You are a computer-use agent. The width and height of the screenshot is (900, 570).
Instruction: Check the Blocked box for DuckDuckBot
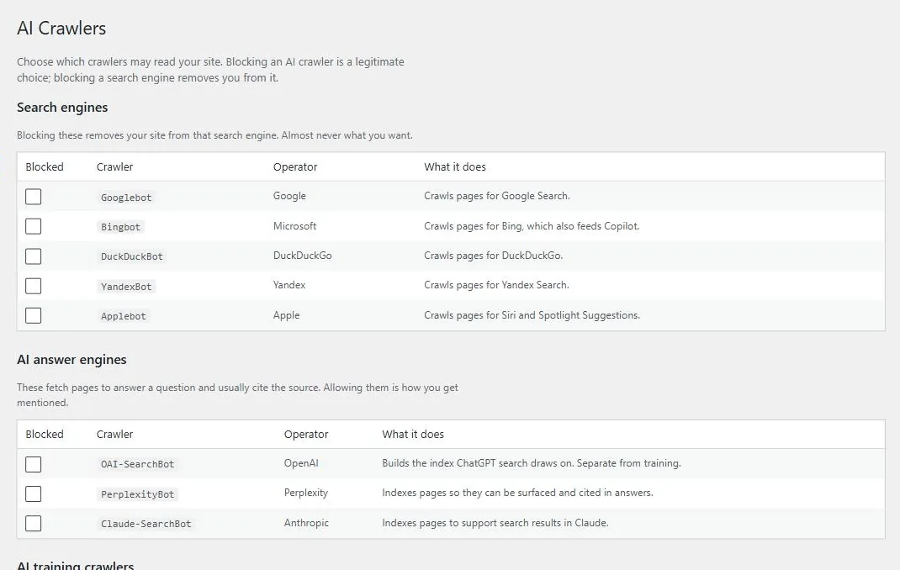point(34,256)
